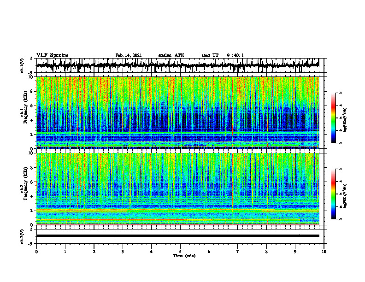365x282 pixels.
Task: Click the time axis tick label "3"
Action: [x=123, y=252]
